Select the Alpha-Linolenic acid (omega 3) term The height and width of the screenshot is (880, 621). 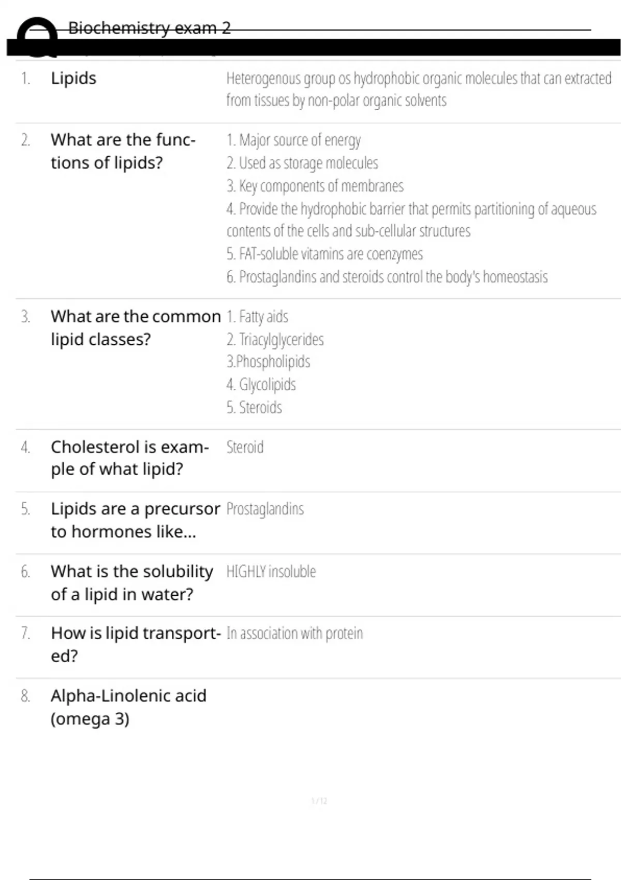tap(128, 707)
